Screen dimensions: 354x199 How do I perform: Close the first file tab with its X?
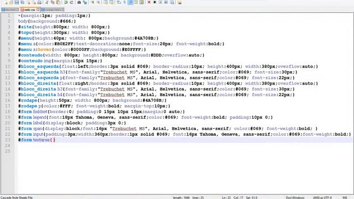pos(17,9)
